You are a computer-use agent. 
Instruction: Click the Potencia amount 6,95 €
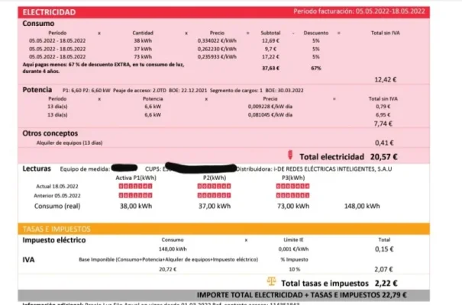click(383, 114)
